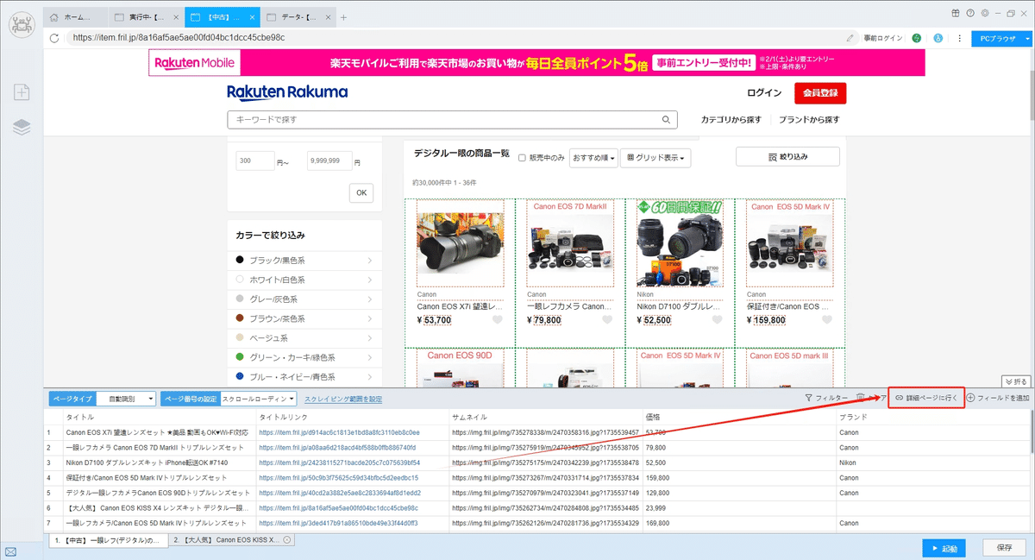Open the スクロールローディング dropdown
Viewport: 1035px width, 560px height.
tap(258, 399)
